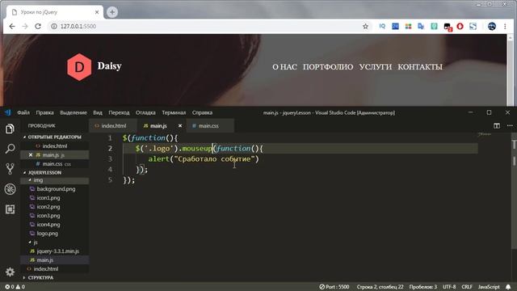Open the Правка menu
The height and width of the screenshot is (291, 517).
click(x=45, y=112)
